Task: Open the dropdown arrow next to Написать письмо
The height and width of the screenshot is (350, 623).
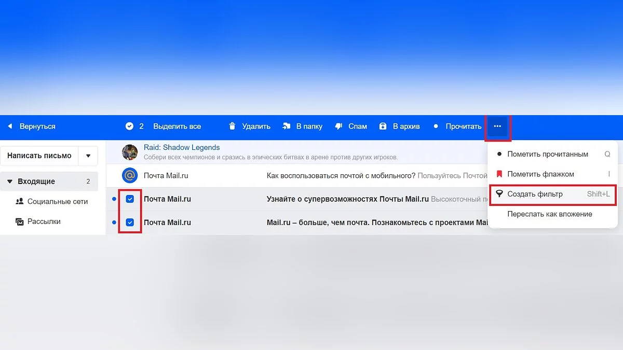Action: [x=88, y=156]
